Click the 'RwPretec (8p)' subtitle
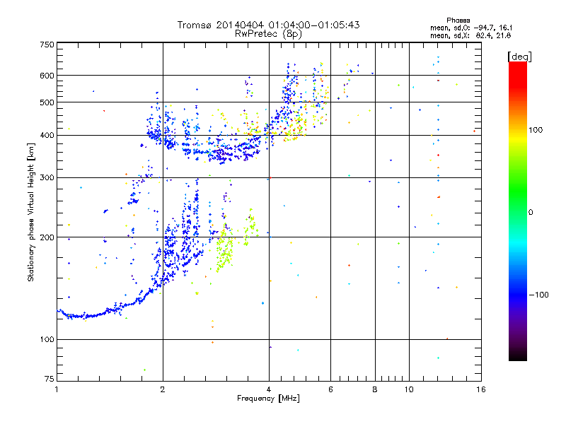Image resolution: width=566 pixels, height=424 pixels. [x=268, y=34]
